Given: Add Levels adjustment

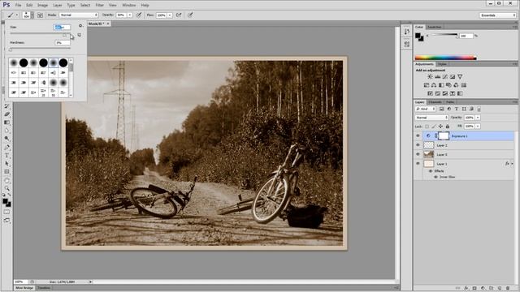Looking at the screenshot, I should point(437,76).
